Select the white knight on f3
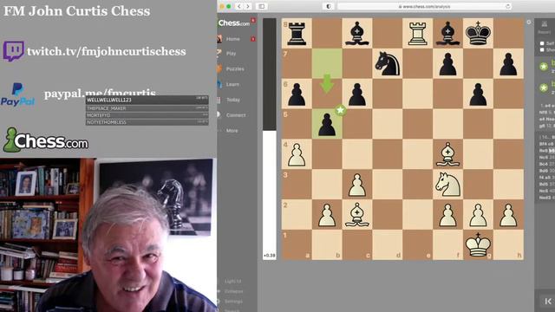Screen dimensions: 555x312 tap(447, 185)
